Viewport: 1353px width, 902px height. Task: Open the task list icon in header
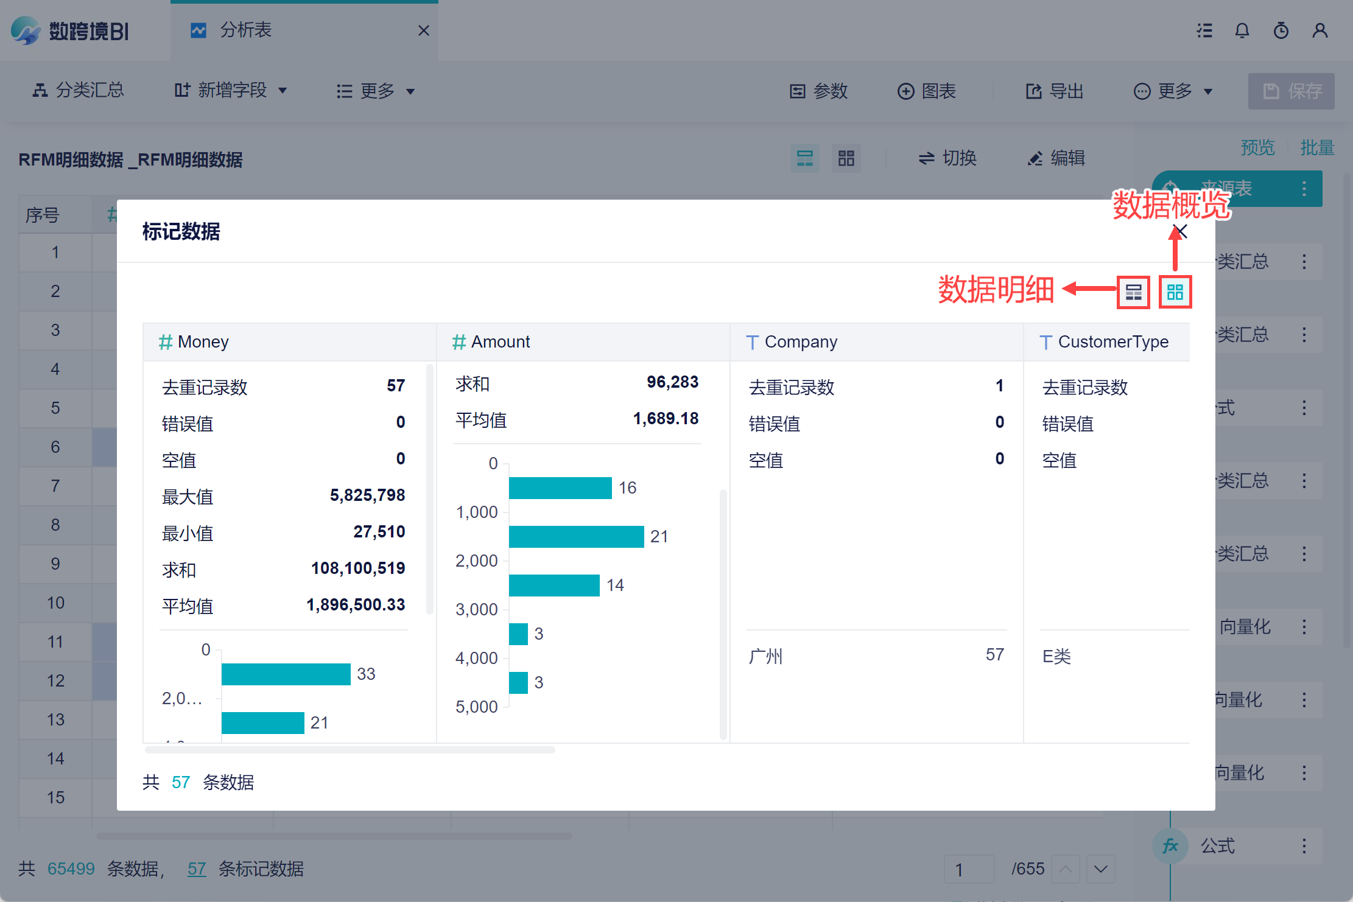point(1204,30)
